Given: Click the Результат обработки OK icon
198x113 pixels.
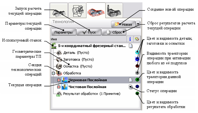Looking at the screenshot, I should 59,94.
